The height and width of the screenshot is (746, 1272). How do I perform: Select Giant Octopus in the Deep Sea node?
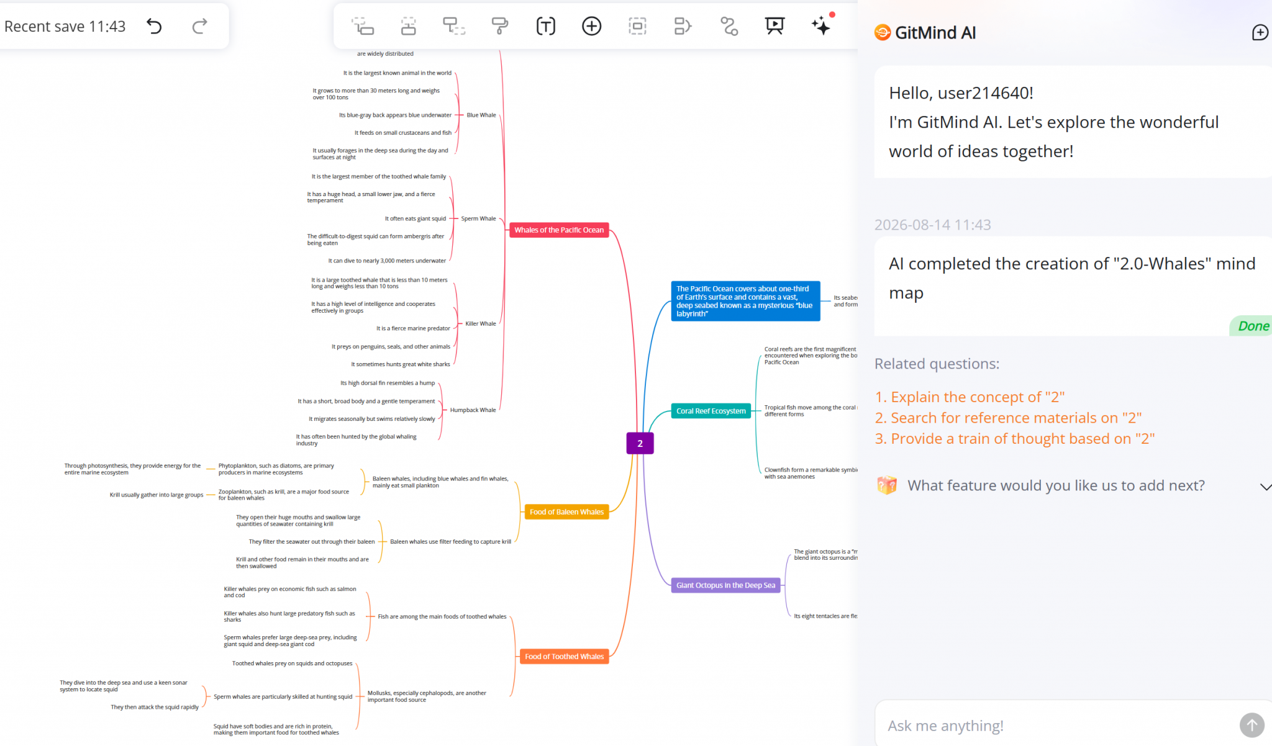(x=725, y=585)
